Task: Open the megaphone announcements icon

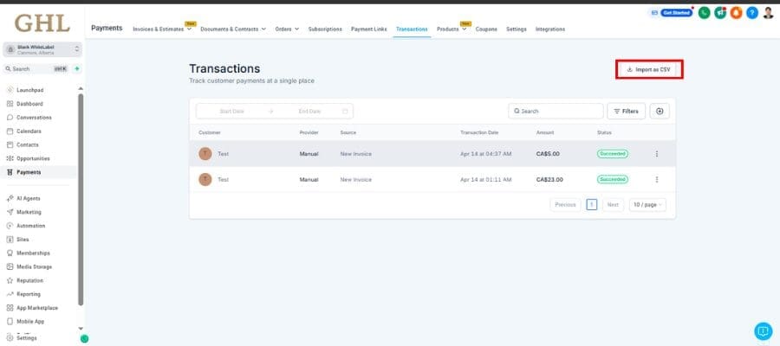Action: tap(720, 13)
